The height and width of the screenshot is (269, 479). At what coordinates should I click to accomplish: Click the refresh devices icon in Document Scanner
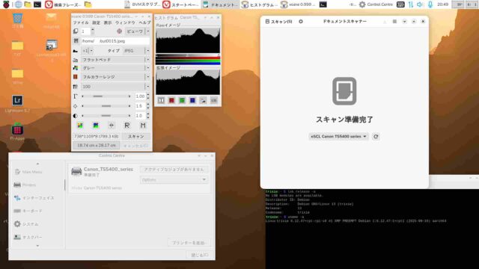pyautogui.click(x=376, y=137)
